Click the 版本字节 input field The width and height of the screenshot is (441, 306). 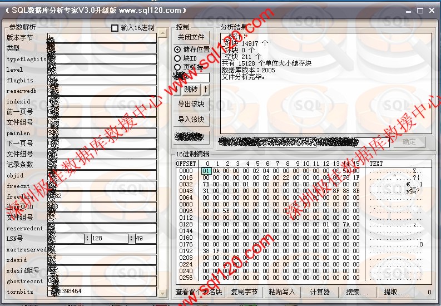click(102, 38)
